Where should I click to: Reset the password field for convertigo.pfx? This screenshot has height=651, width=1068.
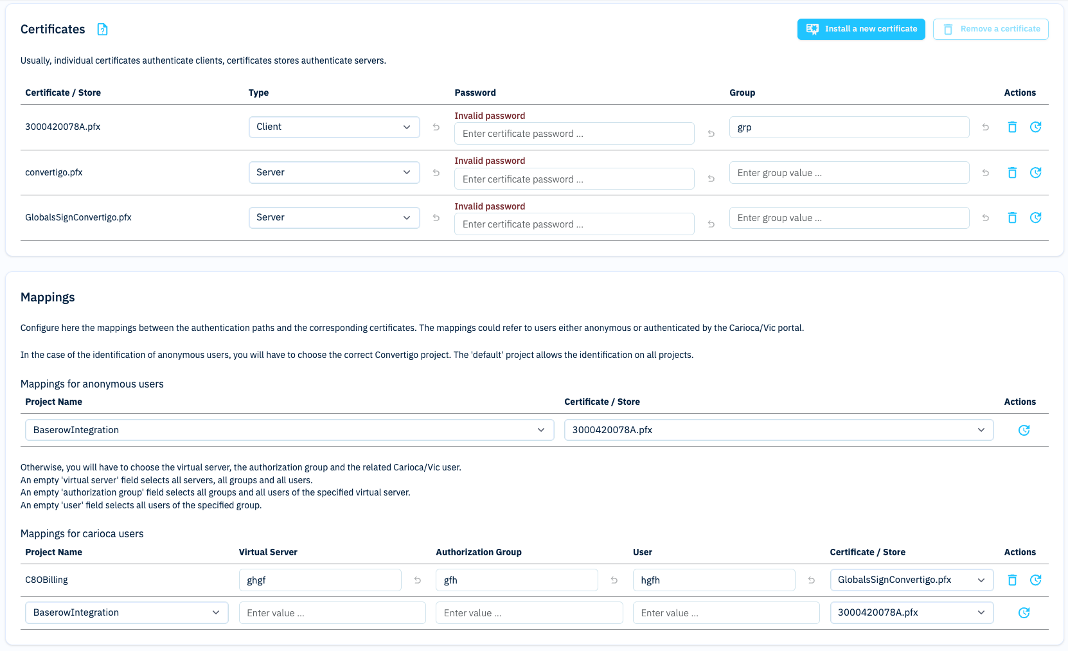click(711, 179)
